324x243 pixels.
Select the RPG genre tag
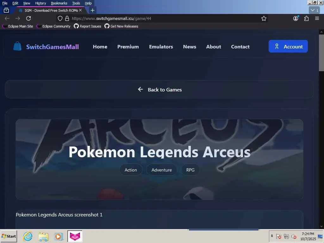click(190, 170)
